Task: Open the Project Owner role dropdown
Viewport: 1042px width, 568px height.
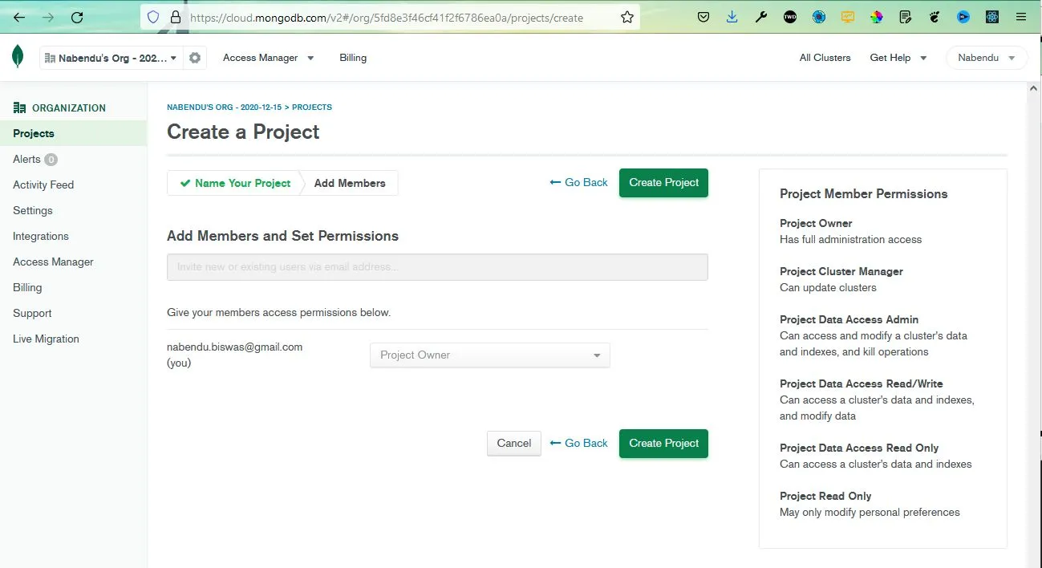Action: click(x=490, y=355)
